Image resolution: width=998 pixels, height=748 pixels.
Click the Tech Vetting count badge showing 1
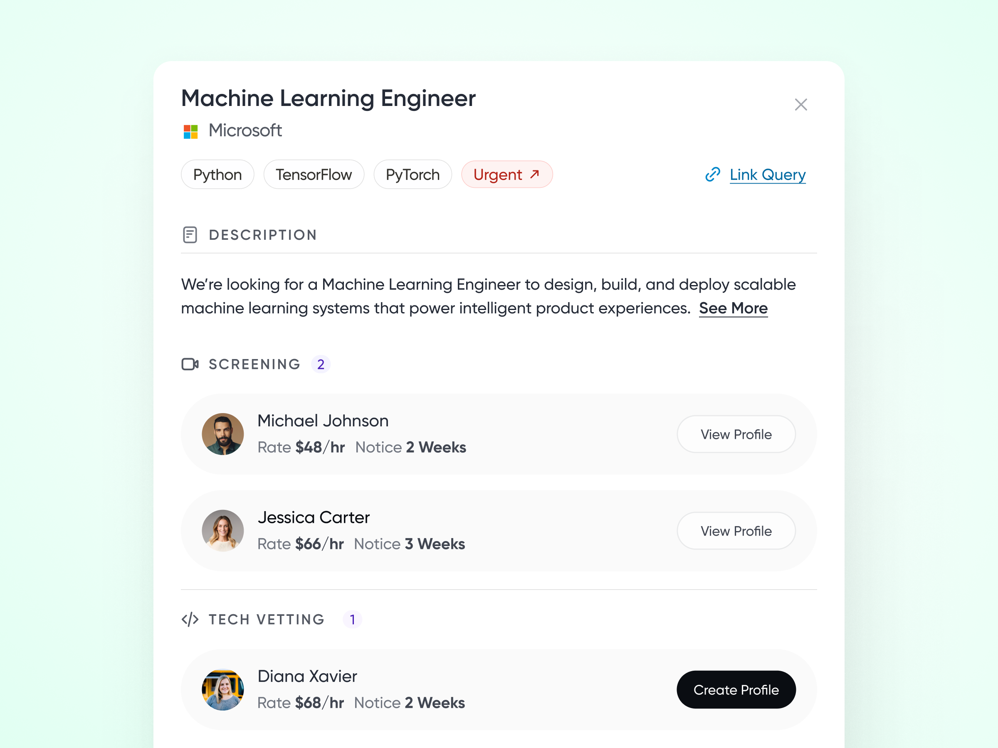click(x=352, y=619)
